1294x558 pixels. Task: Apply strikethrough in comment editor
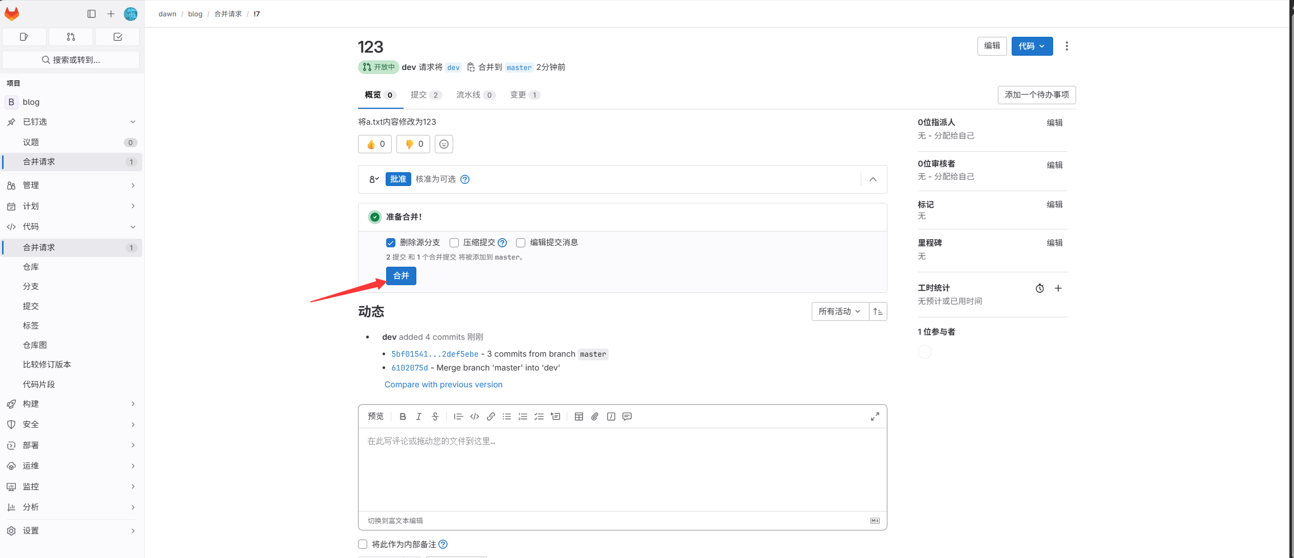[x=435, y=416]
